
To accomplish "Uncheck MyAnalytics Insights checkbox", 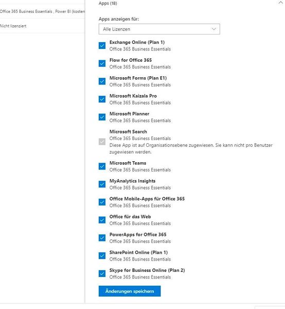I will [x=102, y=184].
